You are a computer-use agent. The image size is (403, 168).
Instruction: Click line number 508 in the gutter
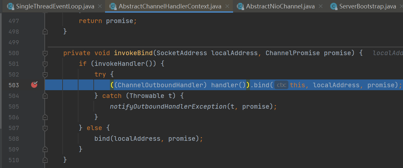tap(14, 139)
